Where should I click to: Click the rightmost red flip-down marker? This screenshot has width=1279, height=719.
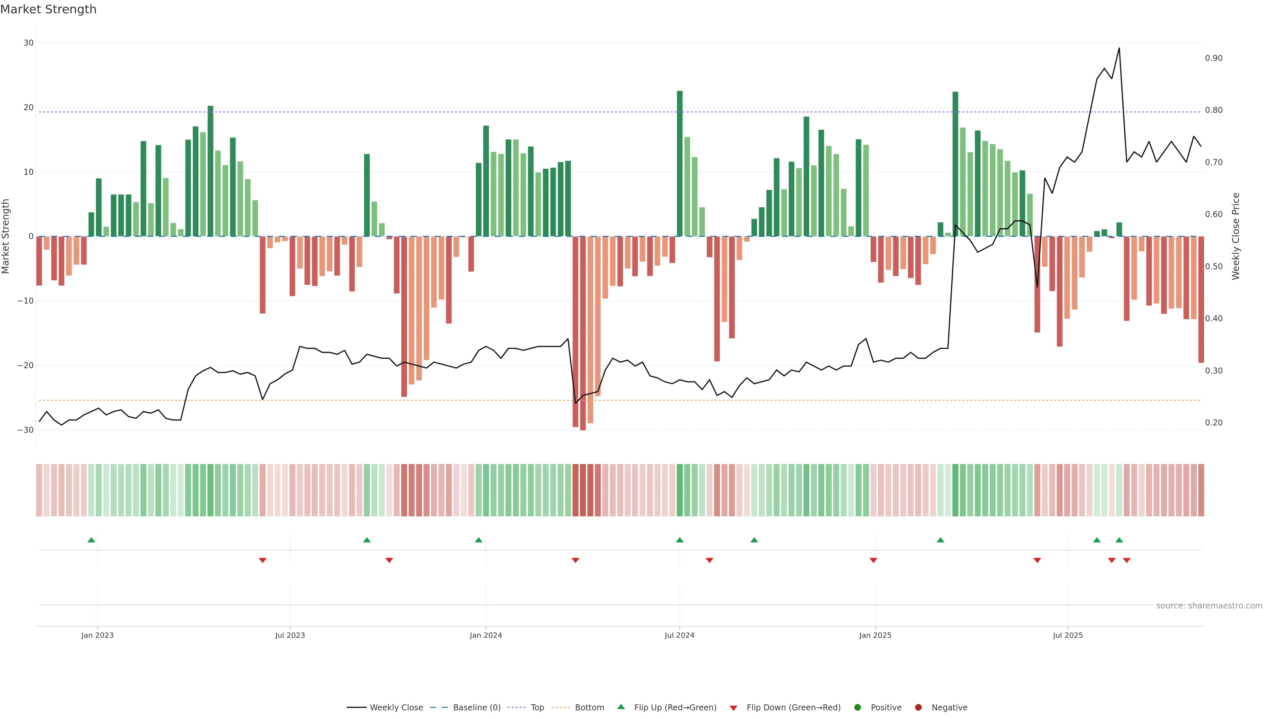1126,560
